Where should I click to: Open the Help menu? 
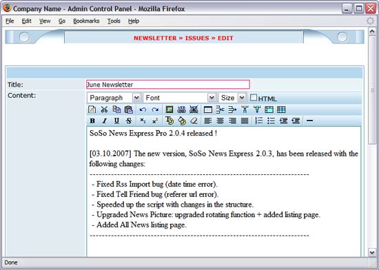click(134, 21)
